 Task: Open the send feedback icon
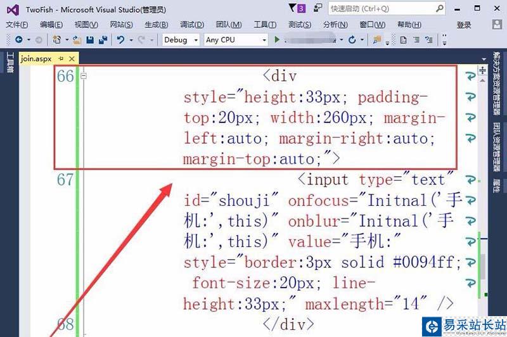[318, 8]
